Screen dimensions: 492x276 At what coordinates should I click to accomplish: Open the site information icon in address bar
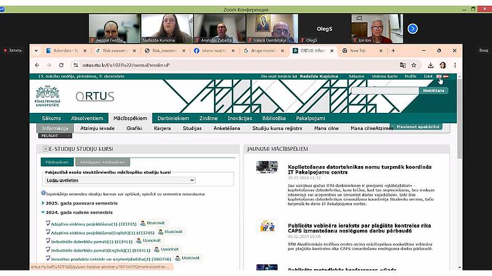pos(76,65)
